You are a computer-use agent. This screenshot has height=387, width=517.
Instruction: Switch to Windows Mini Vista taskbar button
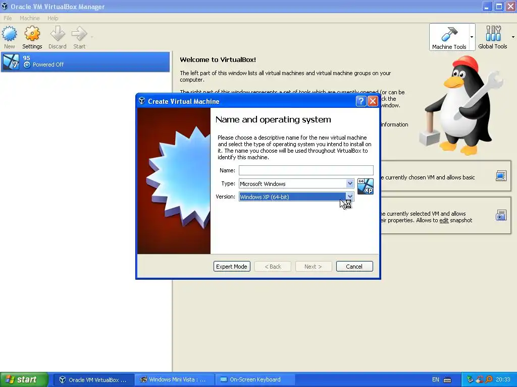tap(174, 380)
